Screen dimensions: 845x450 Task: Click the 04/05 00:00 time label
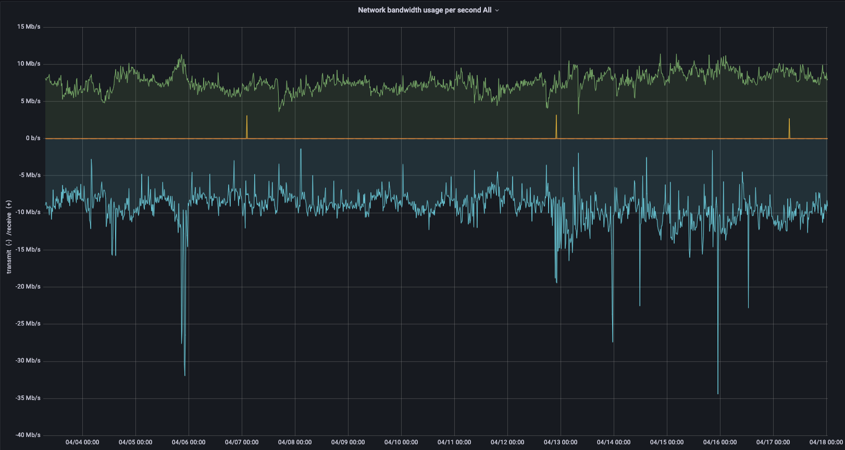[135, 442]
